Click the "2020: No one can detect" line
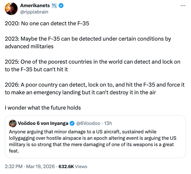191x174 pixels. [x=47, y=24]
